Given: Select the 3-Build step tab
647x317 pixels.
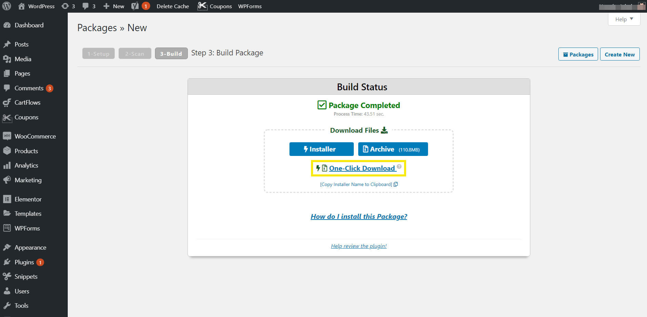Looking at the screenshot, I should tap(171, 54).
